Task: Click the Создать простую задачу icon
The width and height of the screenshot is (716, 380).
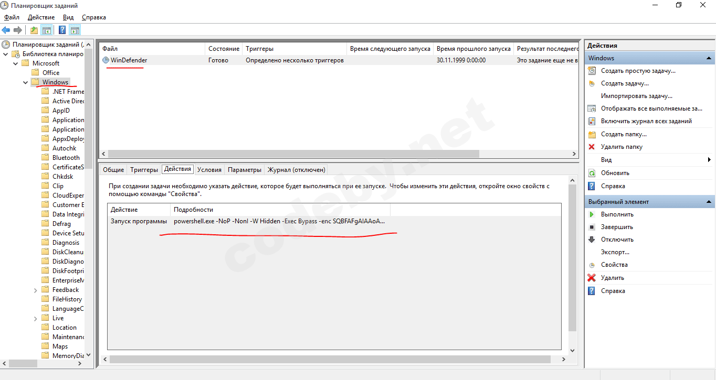Action: coord(592,71)
